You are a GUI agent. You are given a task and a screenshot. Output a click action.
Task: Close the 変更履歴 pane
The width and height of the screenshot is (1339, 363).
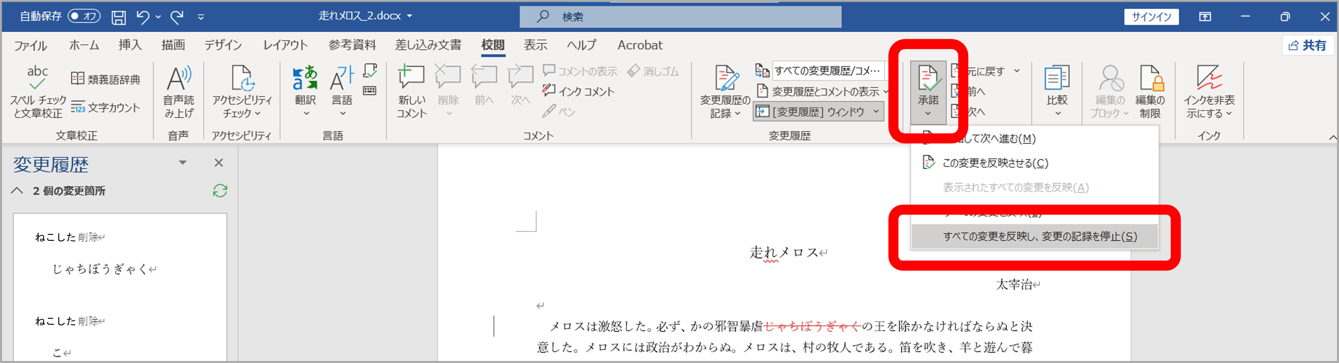coord(219,163)
